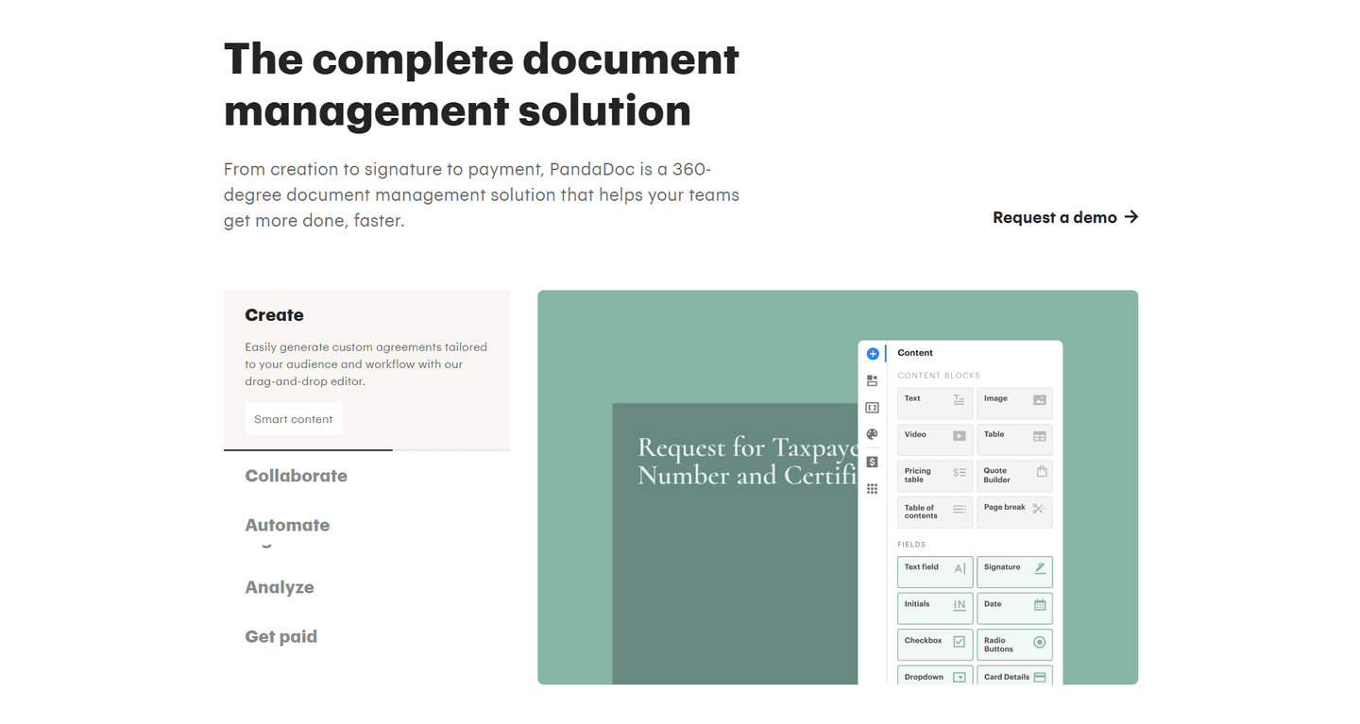Open the Get paid tab
This screenshot has width=1360, height=724.
point(280,636)
